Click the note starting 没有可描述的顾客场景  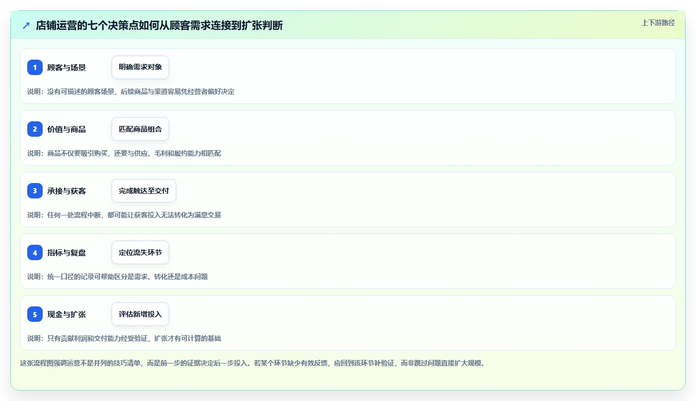click(131, 92)
